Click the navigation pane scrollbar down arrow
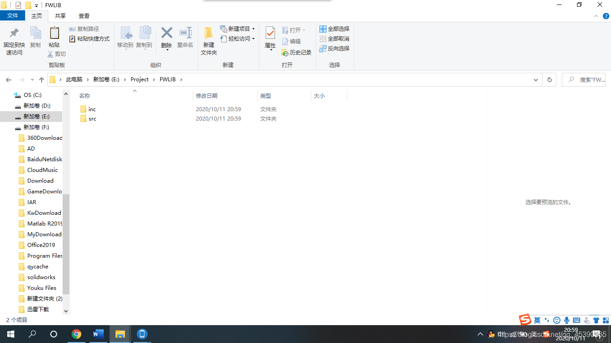The width and height of the screenshot is (611, 343). point(66,311)
